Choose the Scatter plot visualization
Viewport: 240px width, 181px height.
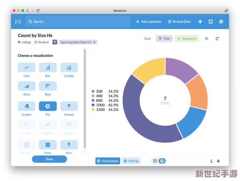pyautogui.click(x=27, y=106)
